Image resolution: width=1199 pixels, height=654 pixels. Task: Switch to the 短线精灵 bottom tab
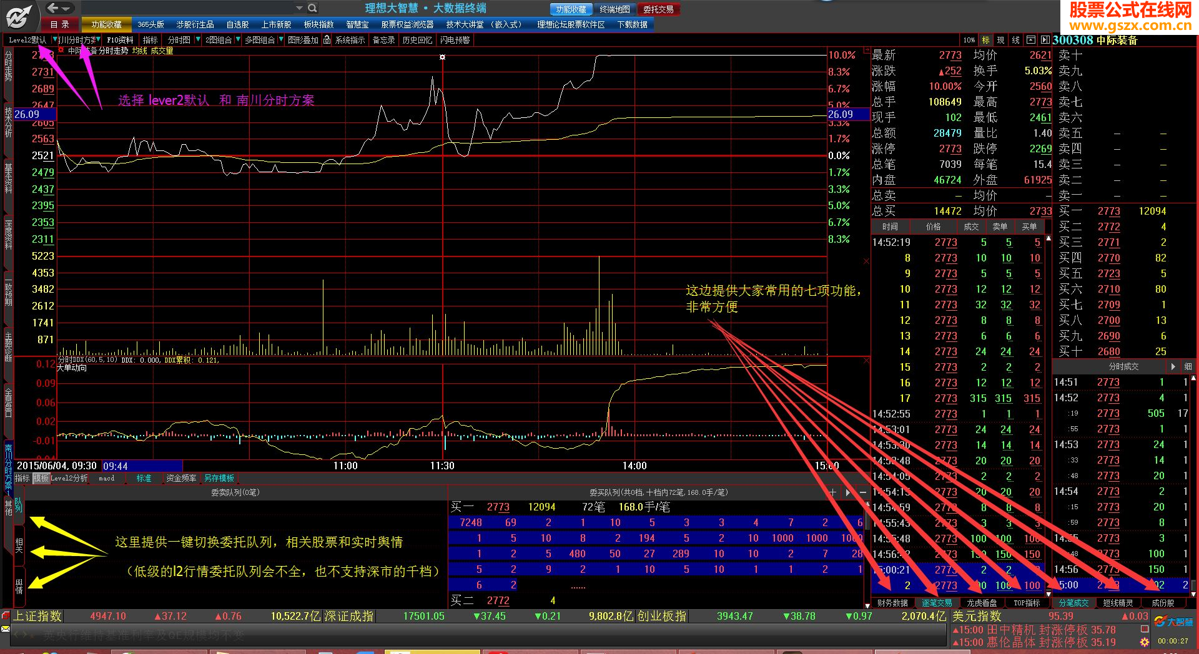coord(1118,603)
